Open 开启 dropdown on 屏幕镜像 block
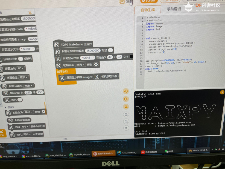Viewport: 225px width, 169px height. click(x=24, y=77)
